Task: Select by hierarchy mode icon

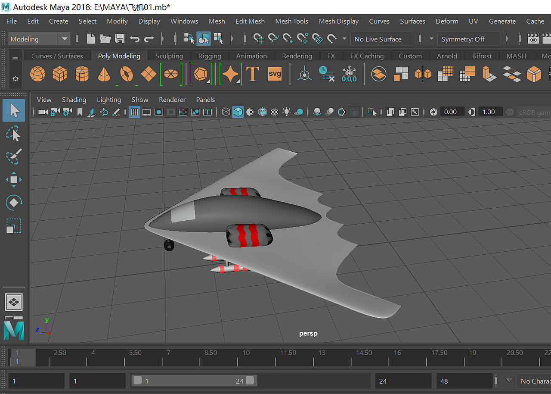Action: [x=189, y=38]
